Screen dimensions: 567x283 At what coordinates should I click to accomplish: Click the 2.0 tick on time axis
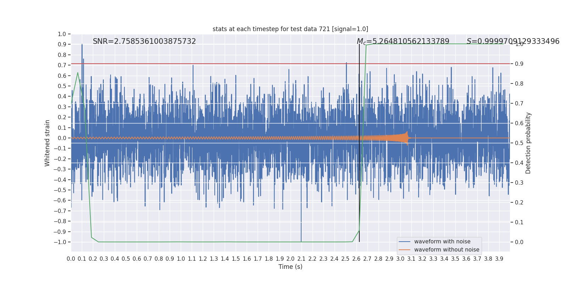(x=290, y=259)
